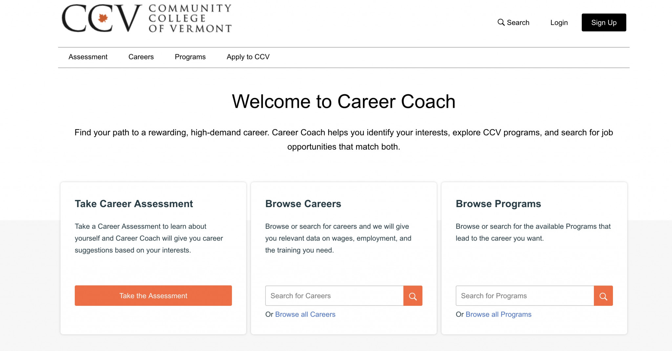Click the black Sign Up button
Viewport: 672px width, 351px height.
604,22
